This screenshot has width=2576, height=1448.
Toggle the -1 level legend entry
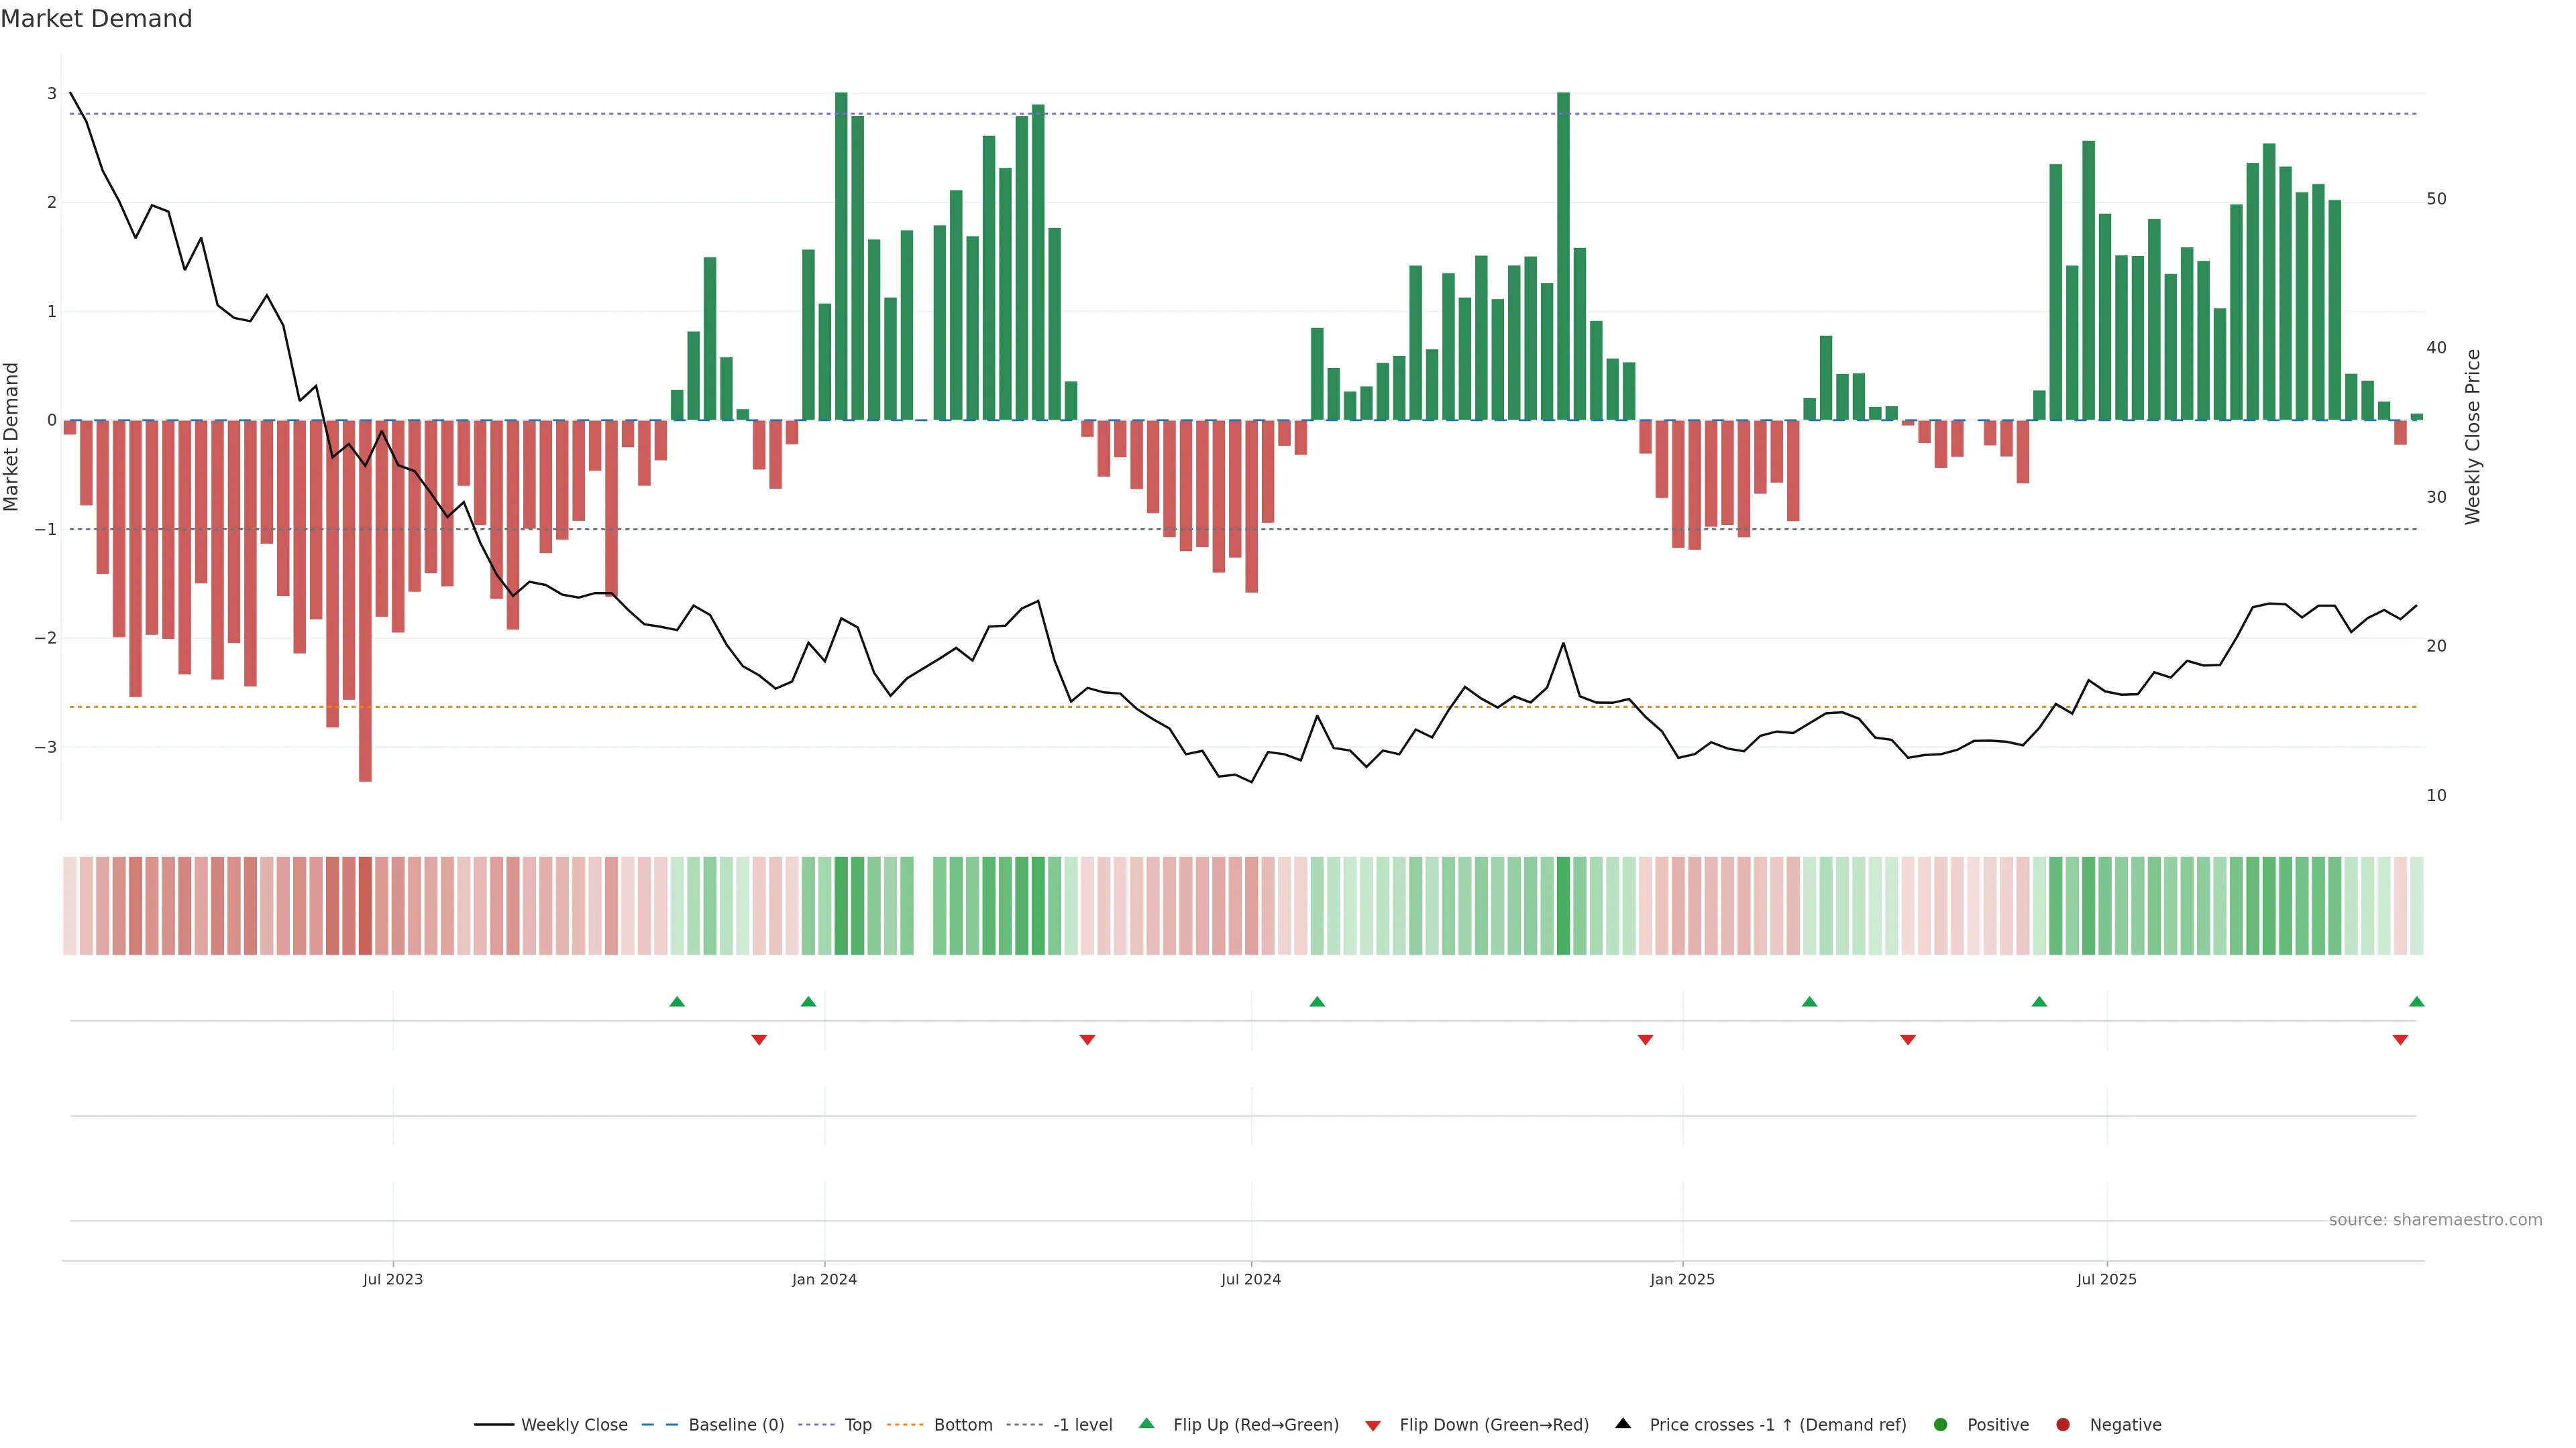click(x=1082, y=1424)
